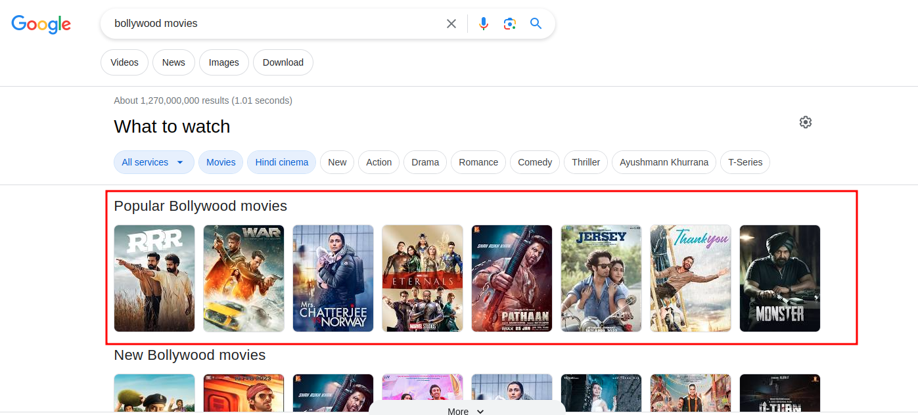Click the New Bollywood movies heading

tap(190, 355)
